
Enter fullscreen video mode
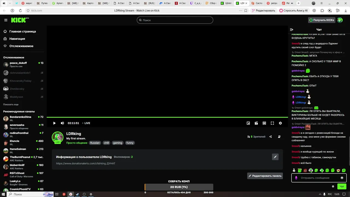click(272, 123)
